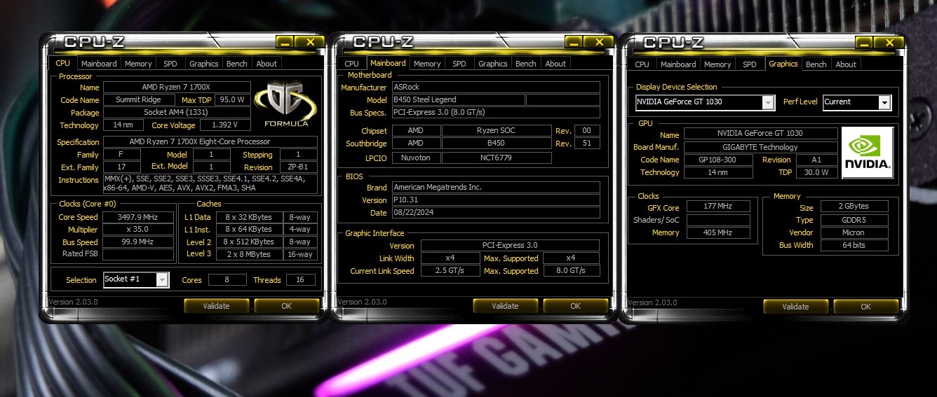Switch to CPU tab in middle window
This screenshot has width=937, height=397.
pos(351,64)
